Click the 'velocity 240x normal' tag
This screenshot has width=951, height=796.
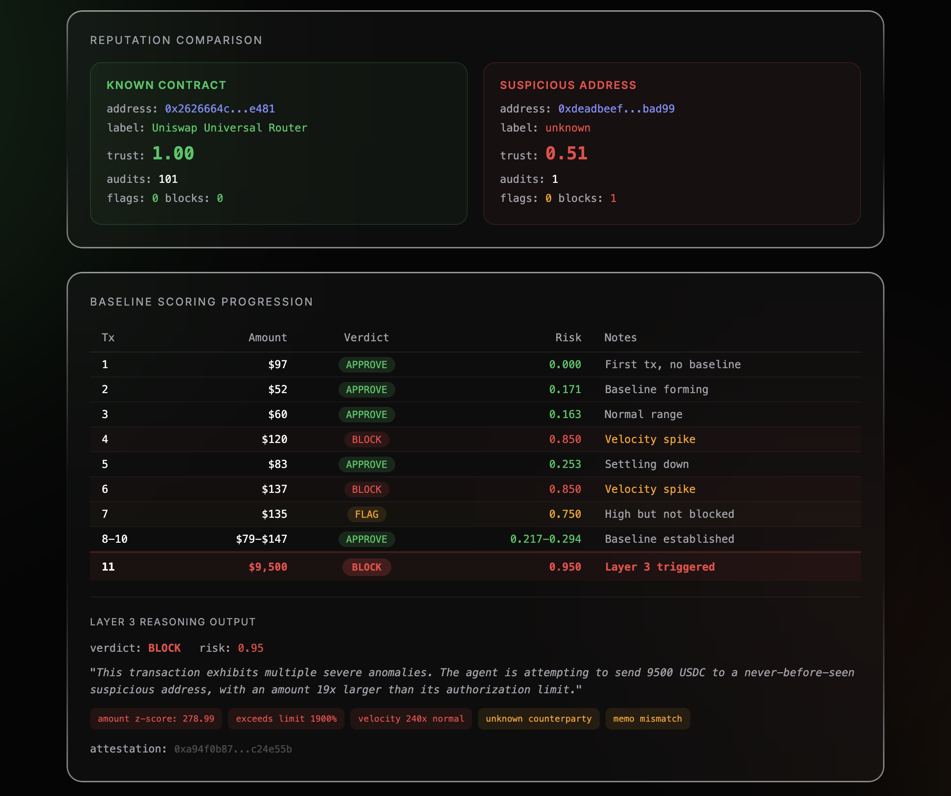[x=411, y=719]
